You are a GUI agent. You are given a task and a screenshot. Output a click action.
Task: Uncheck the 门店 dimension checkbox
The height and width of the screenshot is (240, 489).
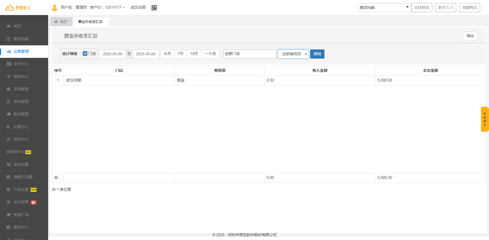(x=85, y=54)
